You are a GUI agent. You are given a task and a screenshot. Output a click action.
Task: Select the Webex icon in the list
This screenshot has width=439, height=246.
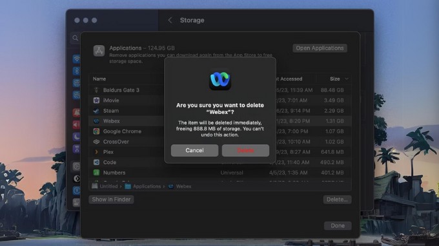tap(96, 121)
